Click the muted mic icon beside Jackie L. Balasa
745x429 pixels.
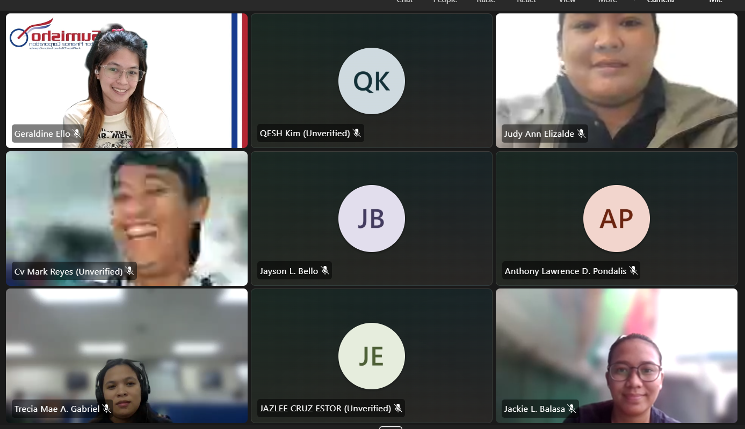coord(572,409)
